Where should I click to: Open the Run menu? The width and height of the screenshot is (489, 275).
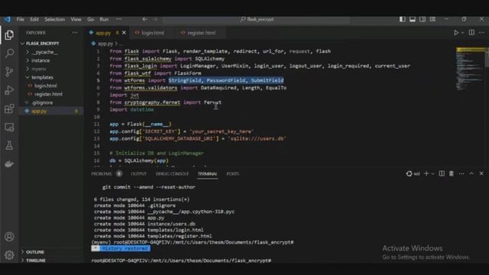coord(104,19)
